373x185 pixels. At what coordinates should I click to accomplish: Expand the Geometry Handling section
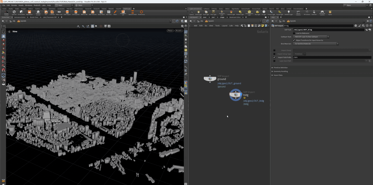point(281,71)
